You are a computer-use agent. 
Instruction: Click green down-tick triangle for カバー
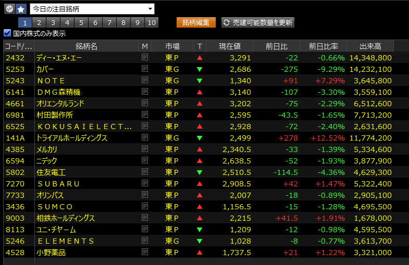200,69
